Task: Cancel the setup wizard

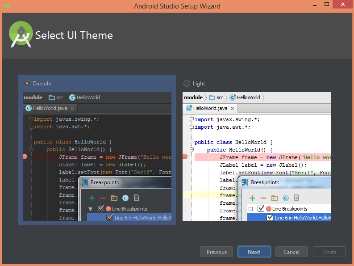Action: click(292, 252)
